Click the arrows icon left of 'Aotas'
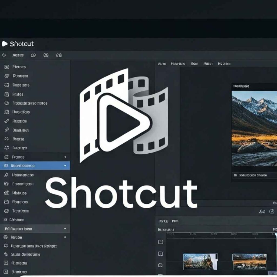 pos(4,55)
